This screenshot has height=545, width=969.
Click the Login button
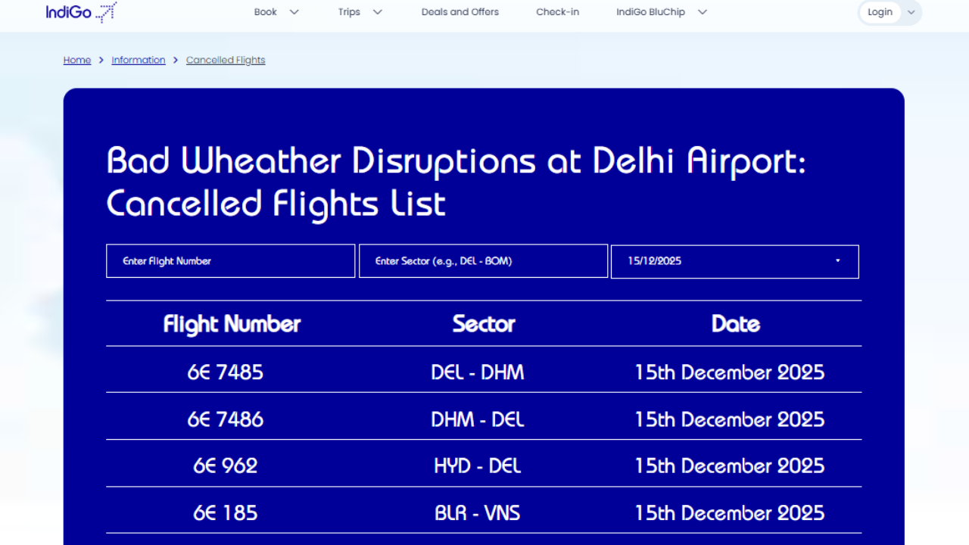click(x=880, y=12)
